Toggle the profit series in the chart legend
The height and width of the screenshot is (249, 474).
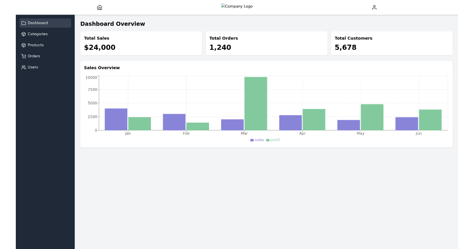click(x=273, y=140)
